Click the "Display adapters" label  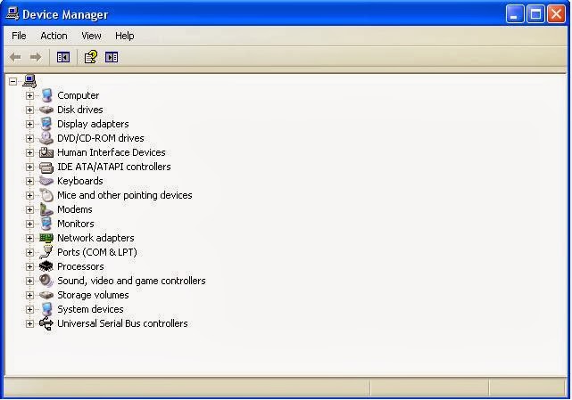[x=93, y=124]
